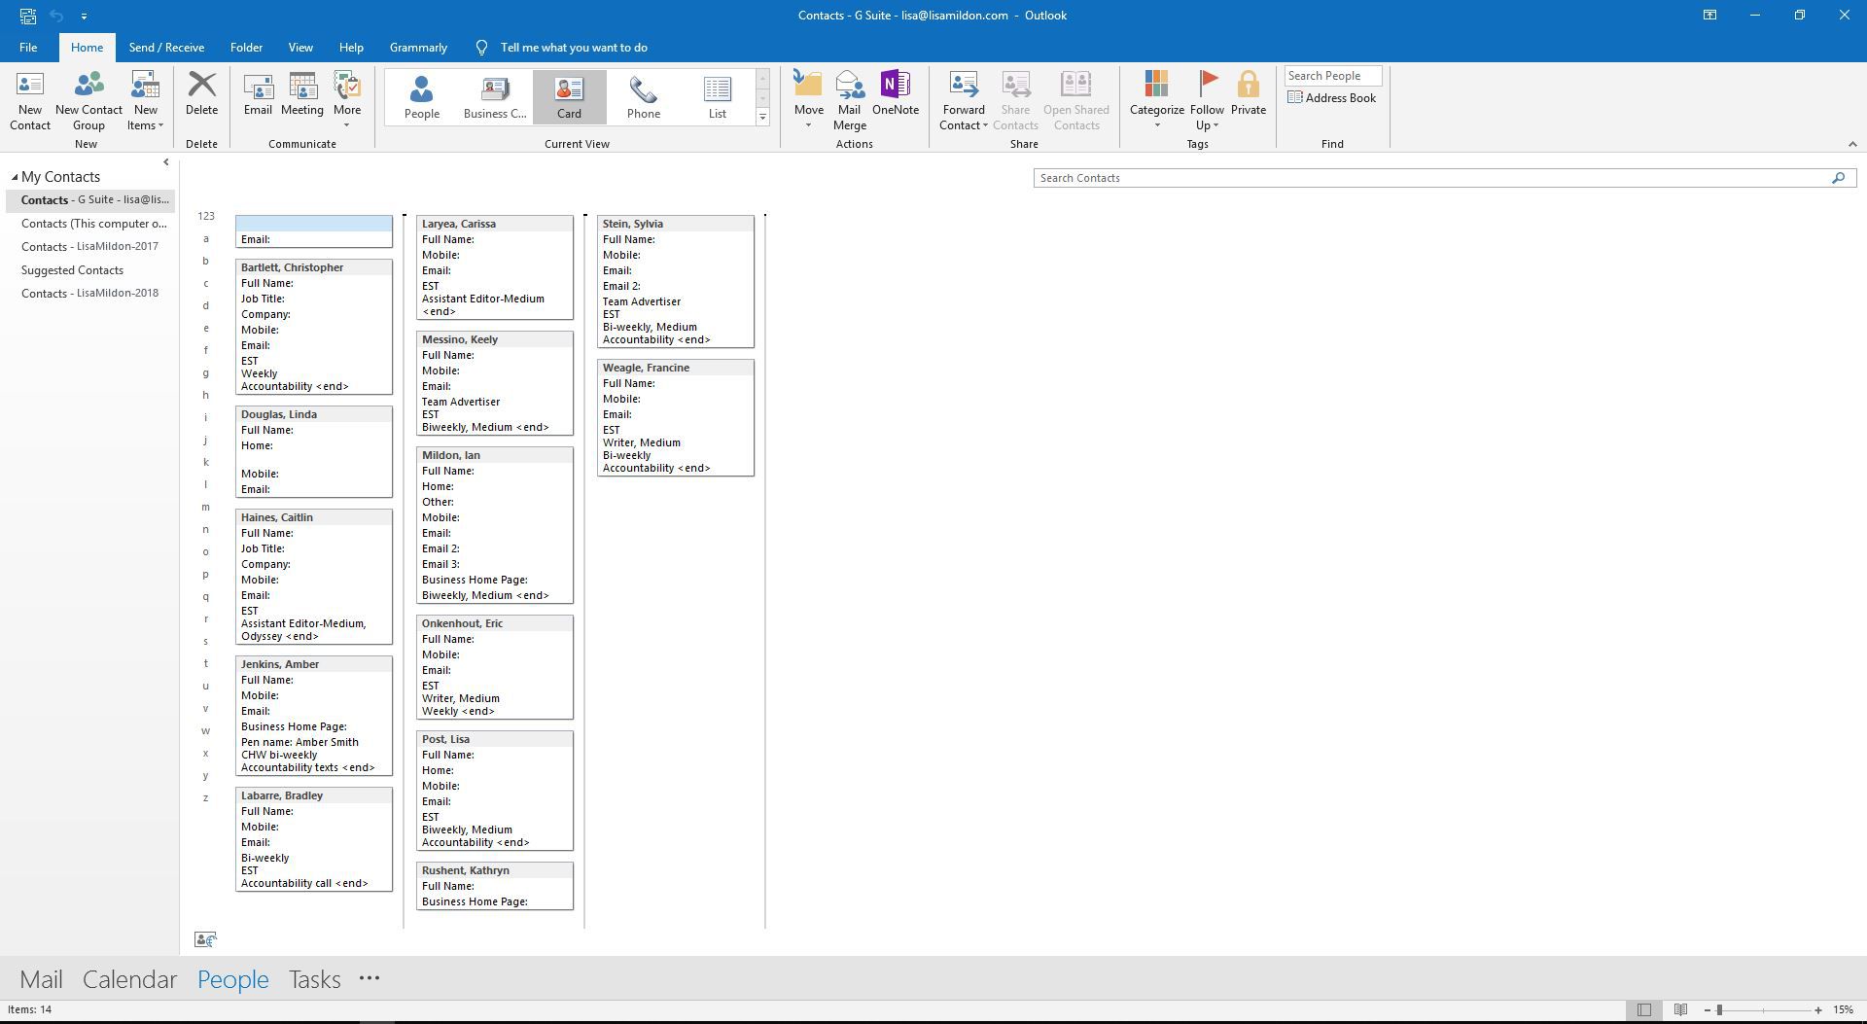
Task: Open the New Items menu
Action: 145,100
